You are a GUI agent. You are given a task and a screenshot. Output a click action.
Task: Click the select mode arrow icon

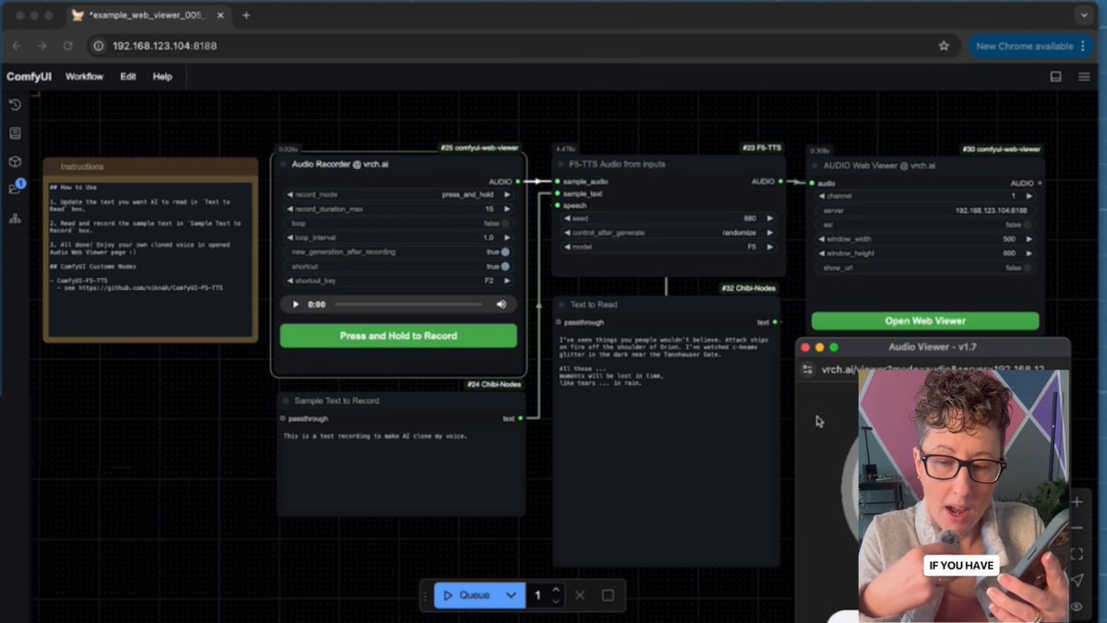click(1077, 581)
